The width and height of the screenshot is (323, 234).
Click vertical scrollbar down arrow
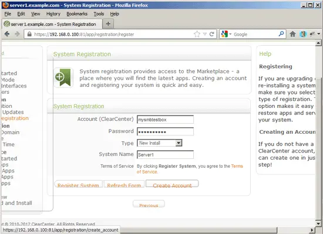pyautogui.click(x=318, y=223)
